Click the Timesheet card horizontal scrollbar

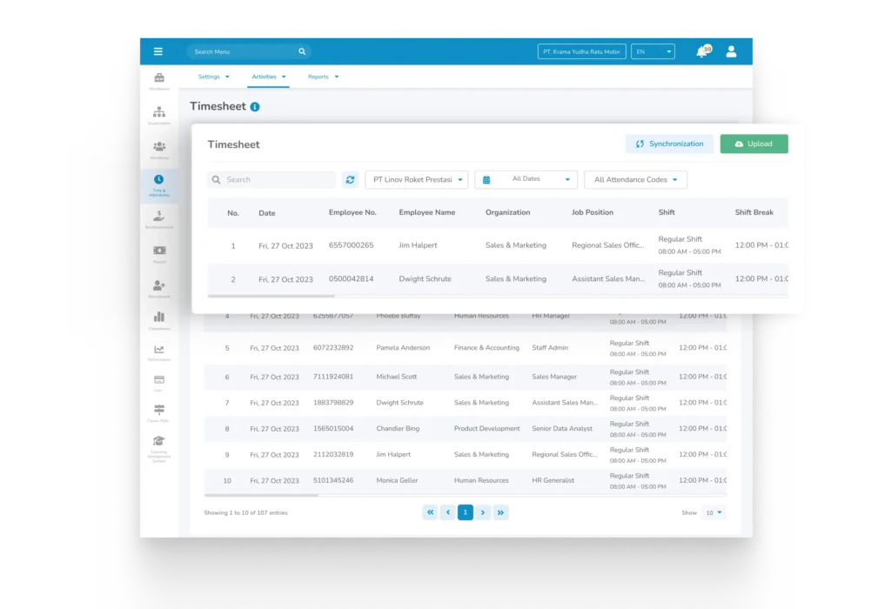click(271, 296)
